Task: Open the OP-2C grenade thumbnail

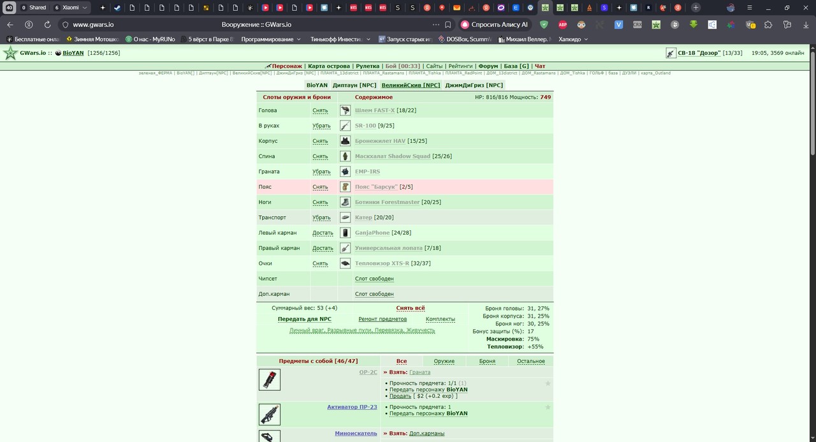Action: coord(270,379)
